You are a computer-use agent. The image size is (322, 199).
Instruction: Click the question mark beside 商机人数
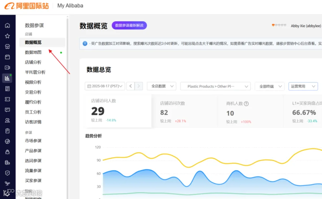coord(246,104)
